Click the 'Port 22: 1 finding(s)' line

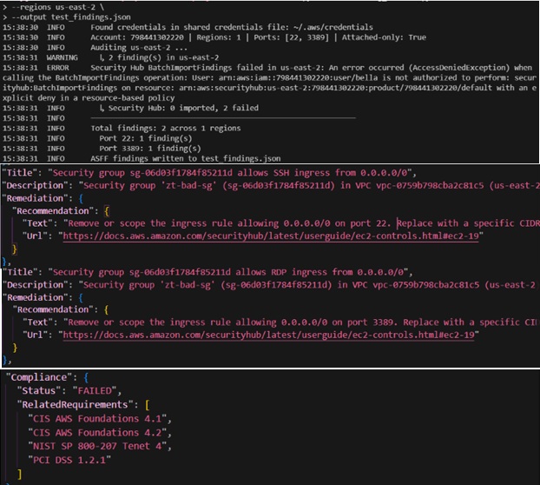tap(146, 138)
